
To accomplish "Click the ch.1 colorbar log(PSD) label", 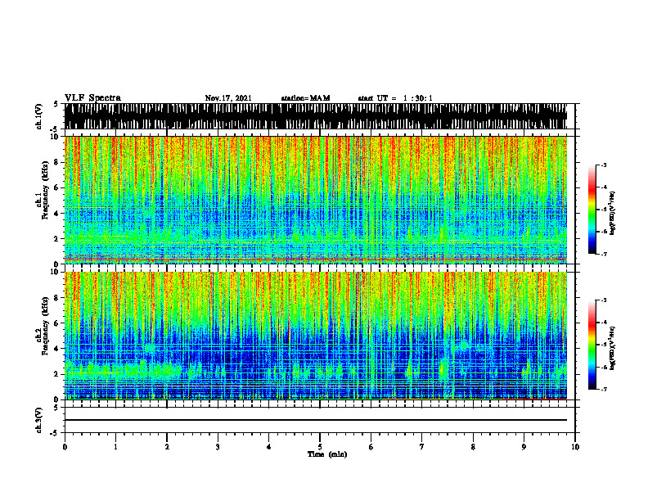I will [613, 213].
